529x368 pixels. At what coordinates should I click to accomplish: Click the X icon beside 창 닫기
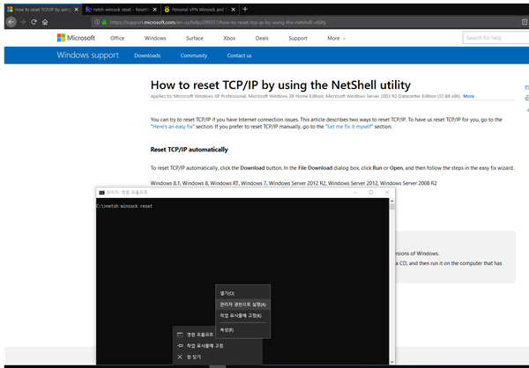[180, 357]
